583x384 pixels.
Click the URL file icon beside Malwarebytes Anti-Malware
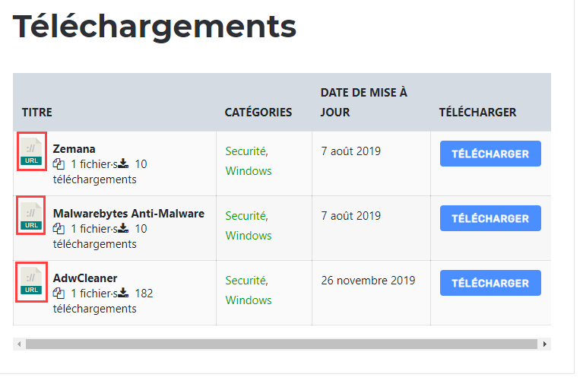[32, 216]
